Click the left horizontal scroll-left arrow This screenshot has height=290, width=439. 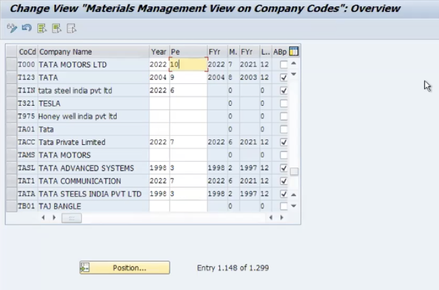pos(43,217)
